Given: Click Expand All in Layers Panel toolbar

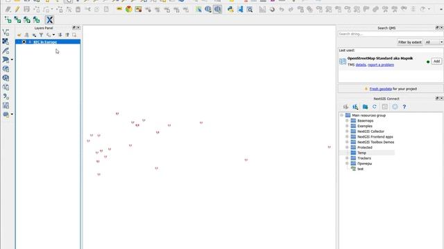Looking at the screenshot, I should [x=60, y=35].
